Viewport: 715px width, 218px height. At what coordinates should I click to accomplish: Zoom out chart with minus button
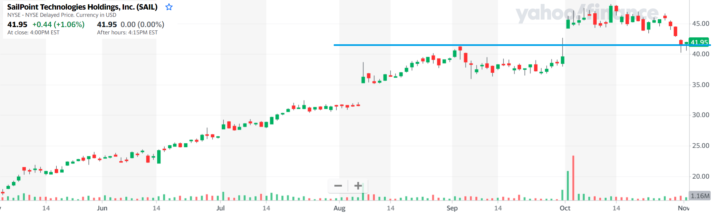[x=338, y=186]
